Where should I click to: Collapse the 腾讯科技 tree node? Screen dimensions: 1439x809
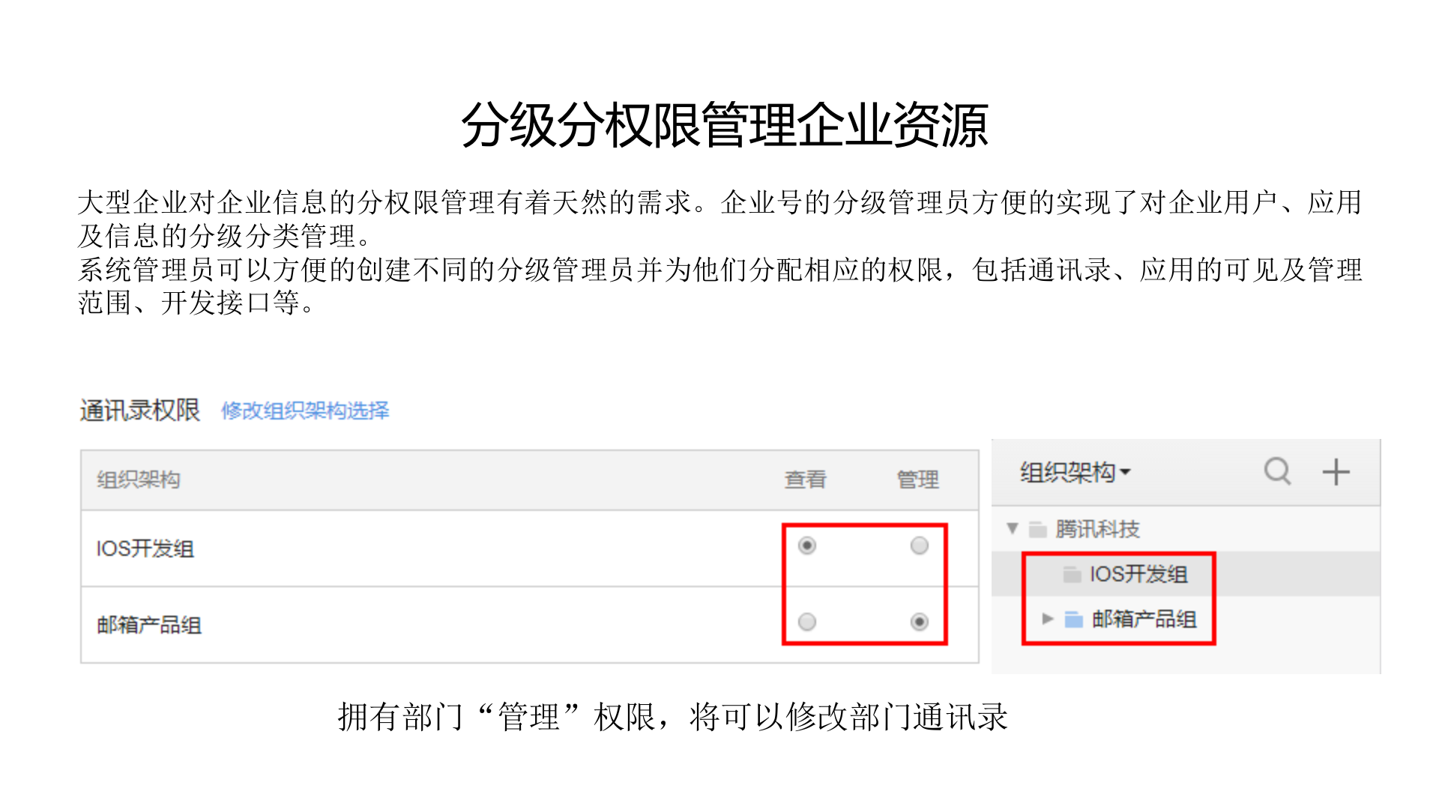(x=1012, y=529)
